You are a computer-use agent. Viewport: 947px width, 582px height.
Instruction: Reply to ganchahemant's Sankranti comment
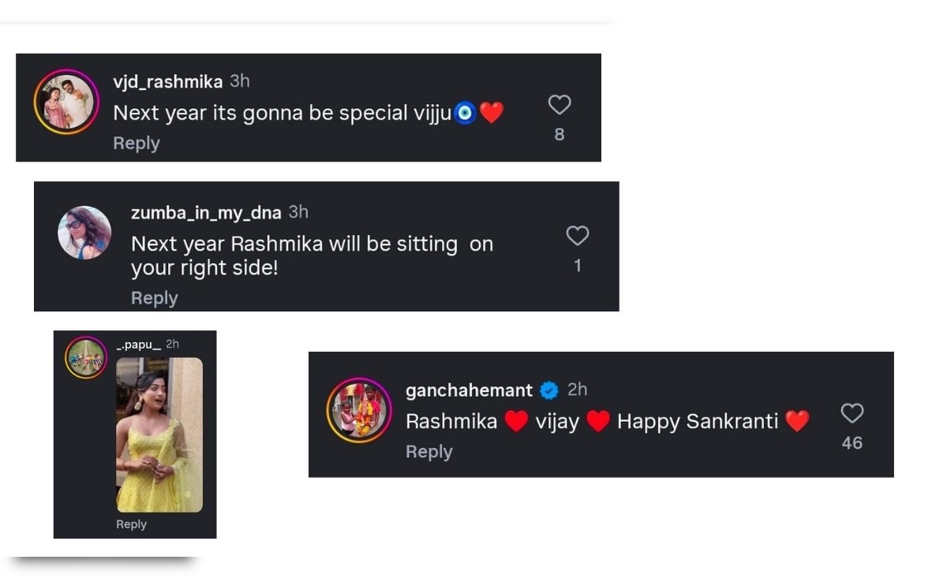429,452
